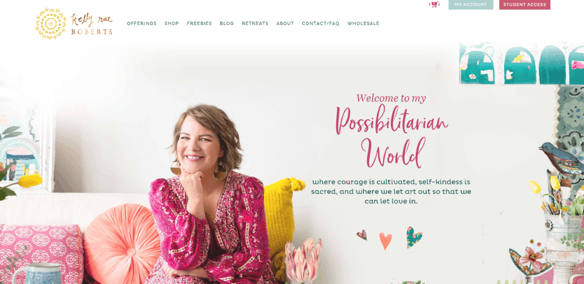Click the teal arched windows artwork
The image size is (584, 284).
click(x=522, y=63)
